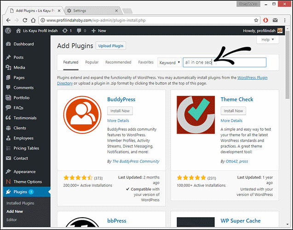Open the WordPress Plugin Directory link
The height and width of the screenshot is (230, 293).
coord(252,78)
